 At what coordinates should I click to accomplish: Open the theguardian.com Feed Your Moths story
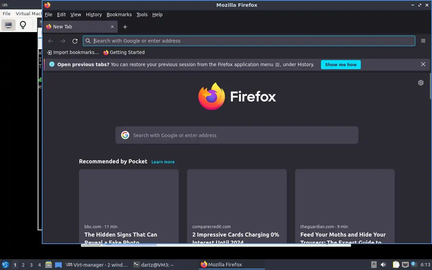(345, 206)
